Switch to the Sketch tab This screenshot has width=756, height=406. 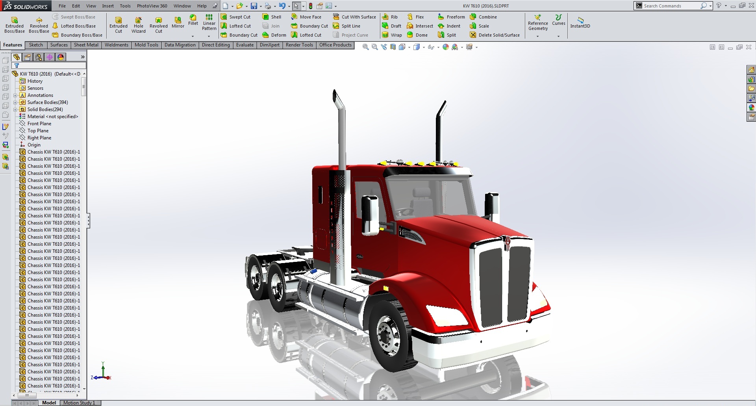point(36,45)
